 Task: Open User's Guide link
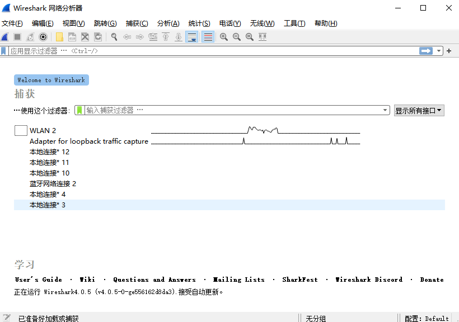point(39,280)
